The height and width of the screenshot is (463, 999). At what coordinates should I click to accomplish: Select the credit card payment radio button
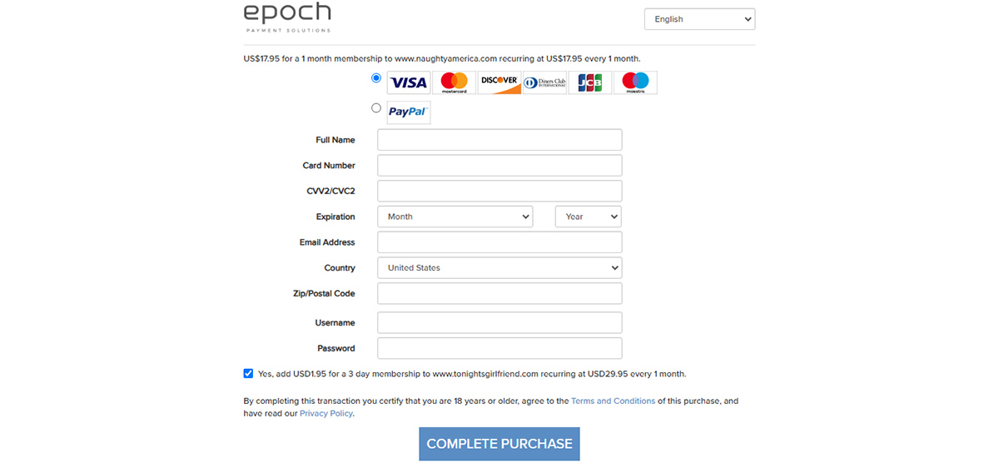(376, 78)
